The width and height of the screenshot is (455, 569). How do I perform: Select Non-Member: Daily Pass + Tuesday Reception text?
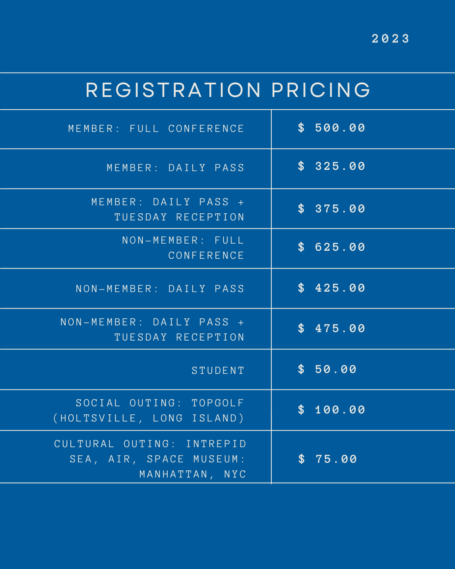[153, 330]
